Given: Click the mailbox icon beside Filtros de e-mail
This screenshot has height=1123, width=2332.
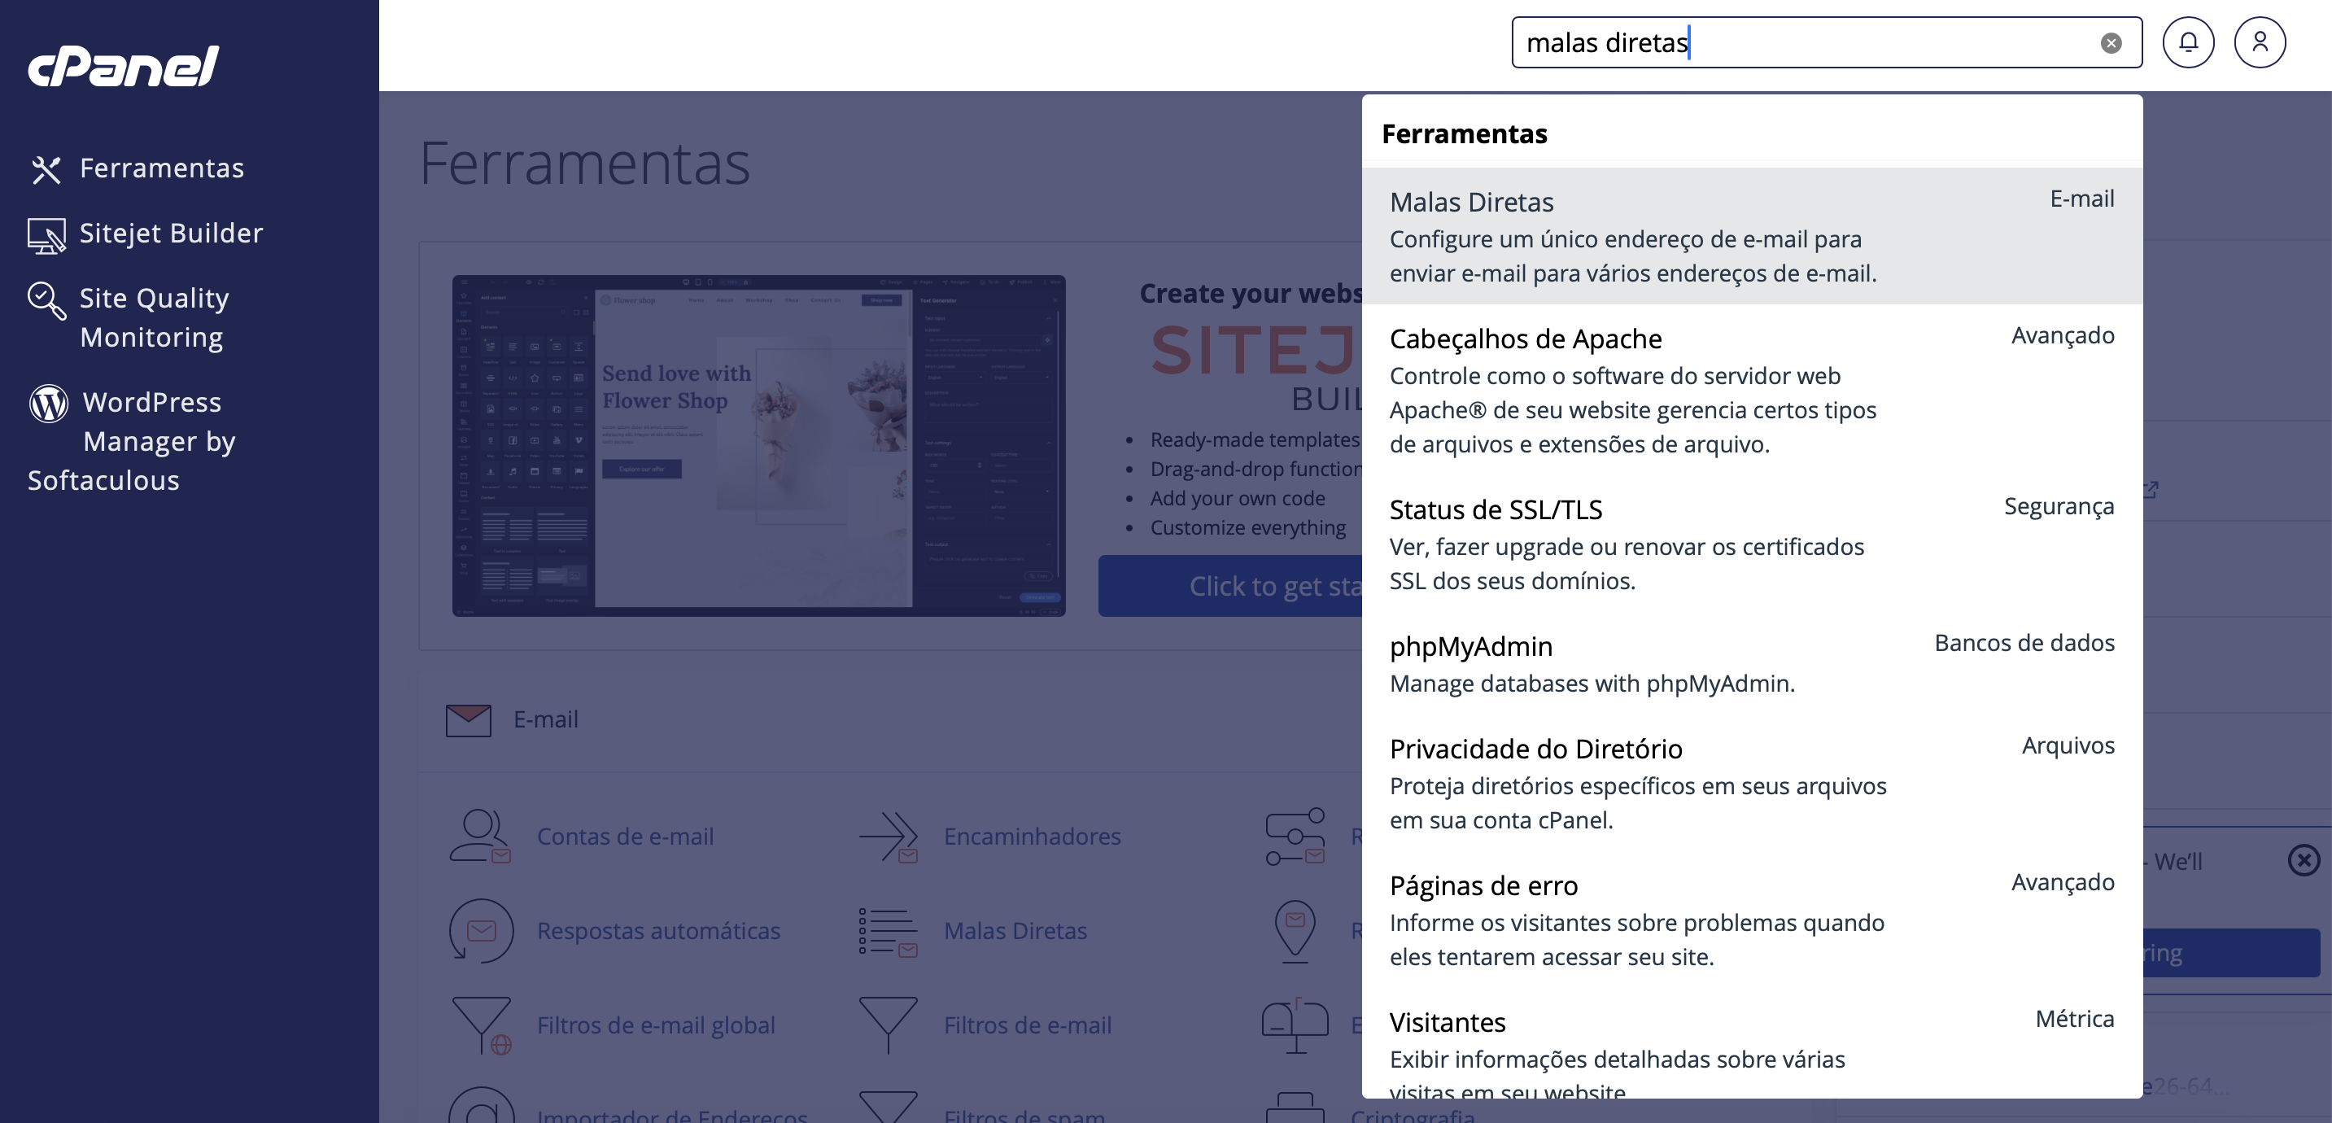Looking at the screenshot, I should [1295, 1025].
